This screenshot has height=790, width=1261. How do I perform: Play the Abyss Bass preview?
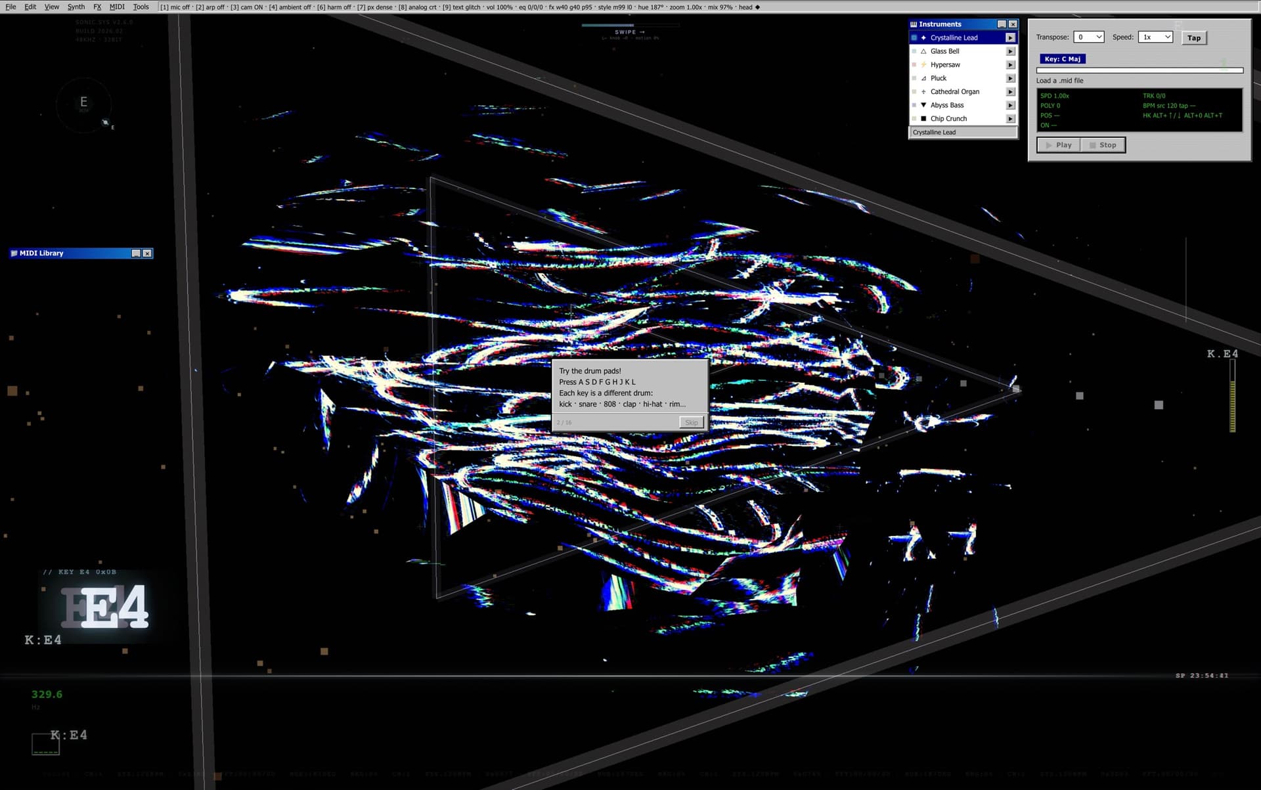click(x=1010, y=105)
